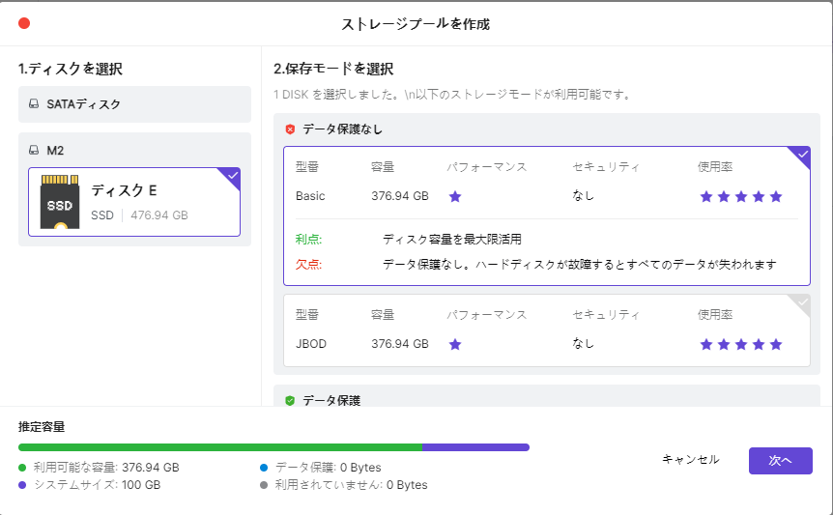Click the green データ保護 shield icon
The width and height of the screenshot is (833, 515).
point(290,400)
